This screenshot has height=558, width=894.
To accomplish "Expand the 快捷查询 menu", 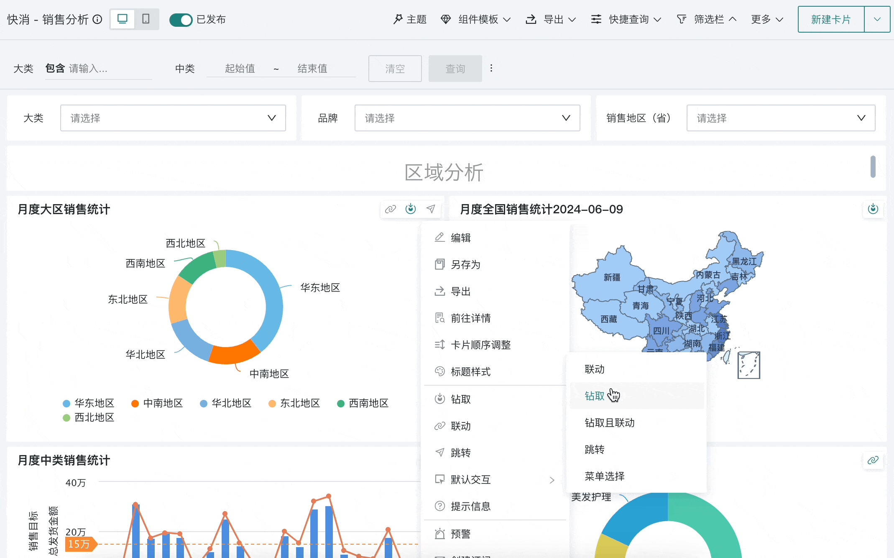I will [626, 19].
